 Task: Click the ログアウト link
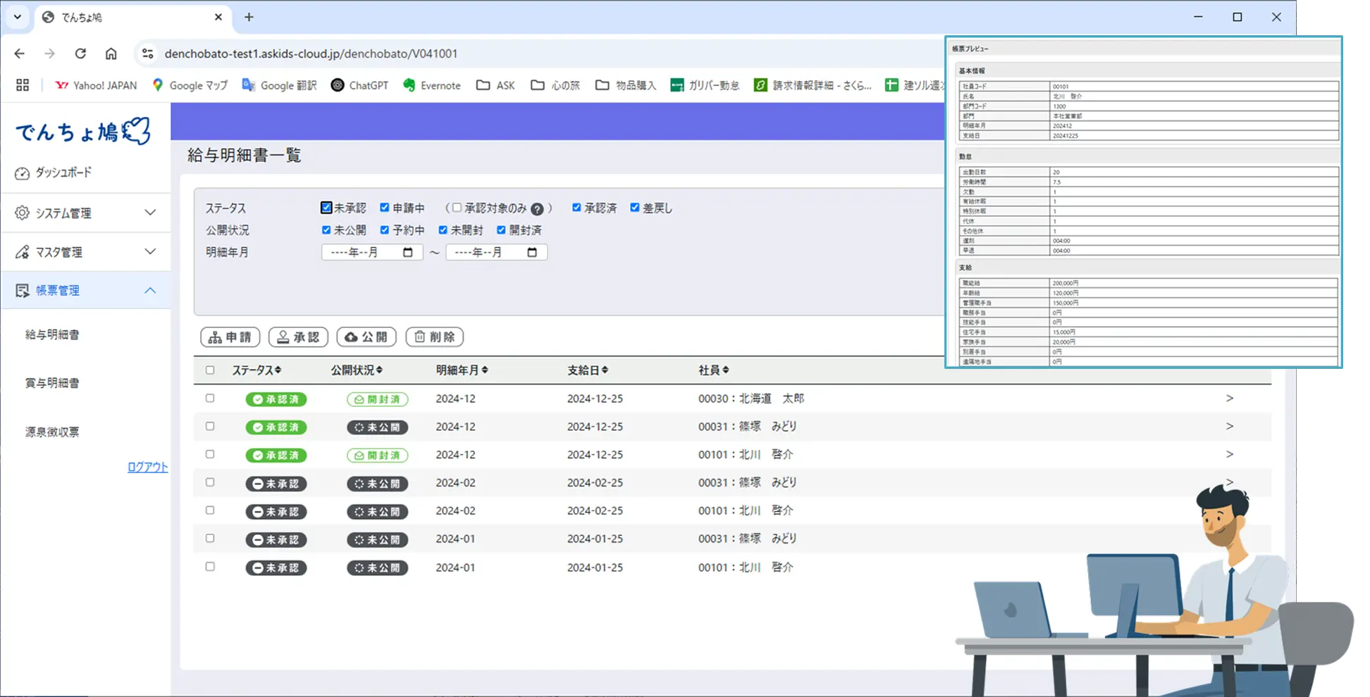pyautogui.click(x=147, y=467)
